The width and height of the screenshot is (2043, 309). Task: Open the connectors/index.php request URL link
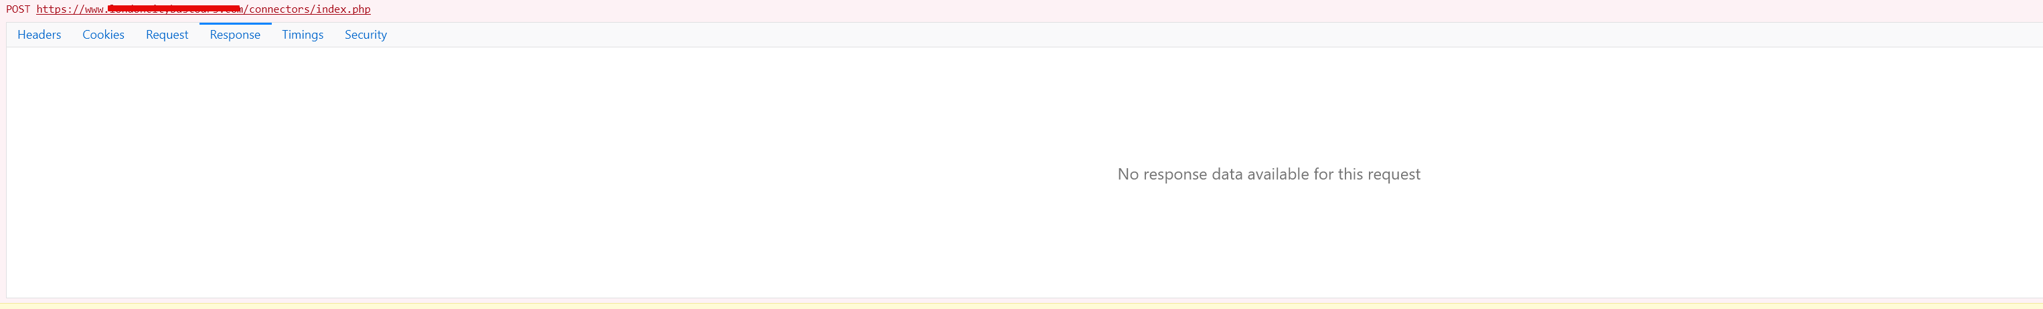(x=203, y=9)
